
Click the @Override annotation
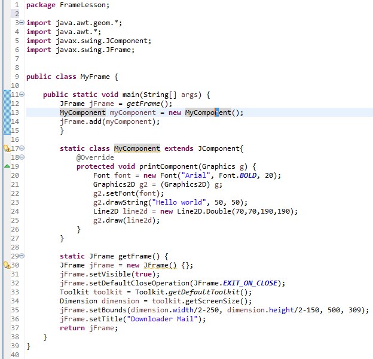pos(95,157)
